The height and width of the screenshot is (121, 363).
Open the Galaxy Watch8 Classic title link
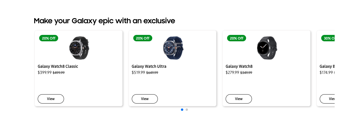click(58, 66)
